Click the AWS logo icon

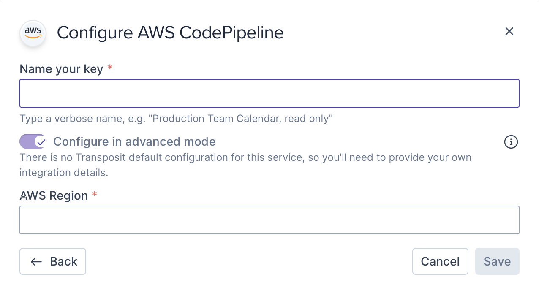click(x=33, y=32)
